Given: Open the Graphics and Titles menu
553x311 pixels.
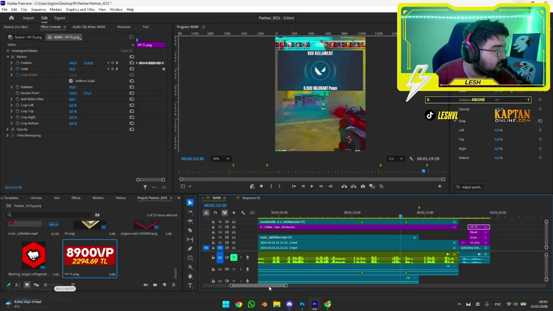Looking at the screenshot, I should point(80,10).
